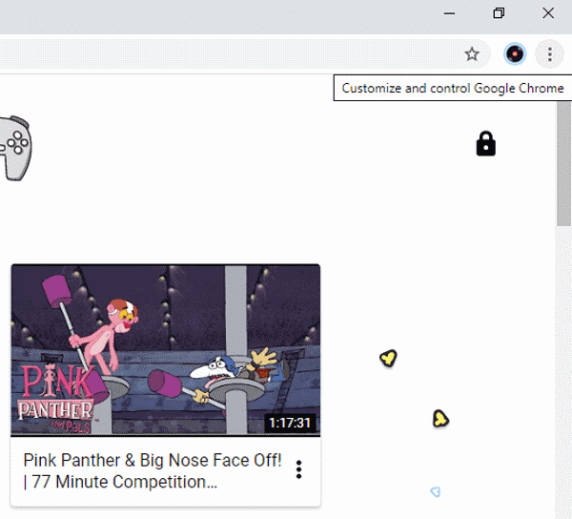Viewport: 572px width, 519px height.
Task: Open the 'Pink Panther & Big Nose Face Off!' title
Action: point(153,471)
